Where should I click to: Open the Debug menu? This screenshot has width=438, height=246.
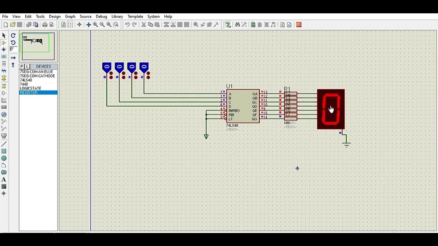click(101, 16)
